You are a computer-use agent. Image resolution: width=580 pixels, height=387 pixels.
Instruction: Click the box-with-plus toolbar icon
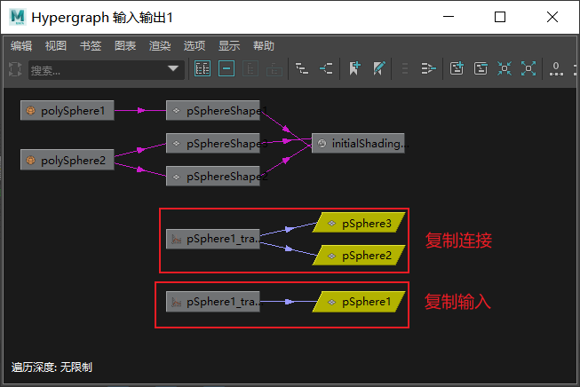457,68
